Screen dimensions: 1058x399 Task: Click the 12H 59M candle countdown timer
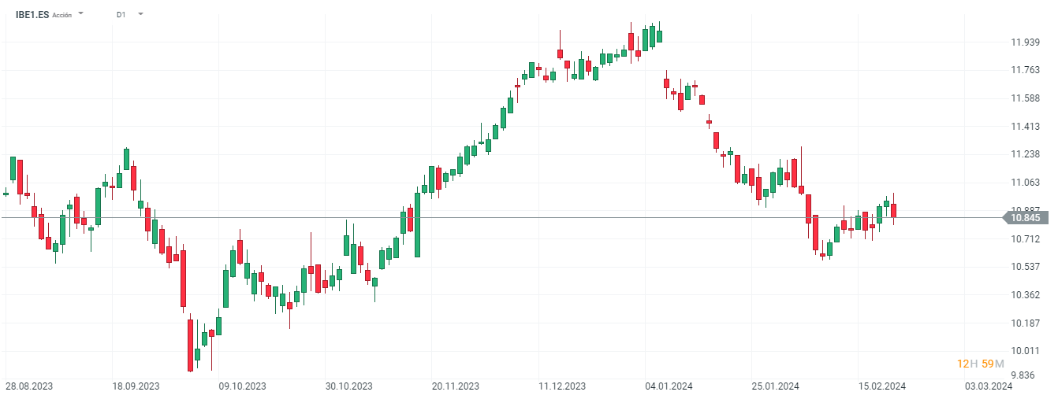(x=980, y=363)
